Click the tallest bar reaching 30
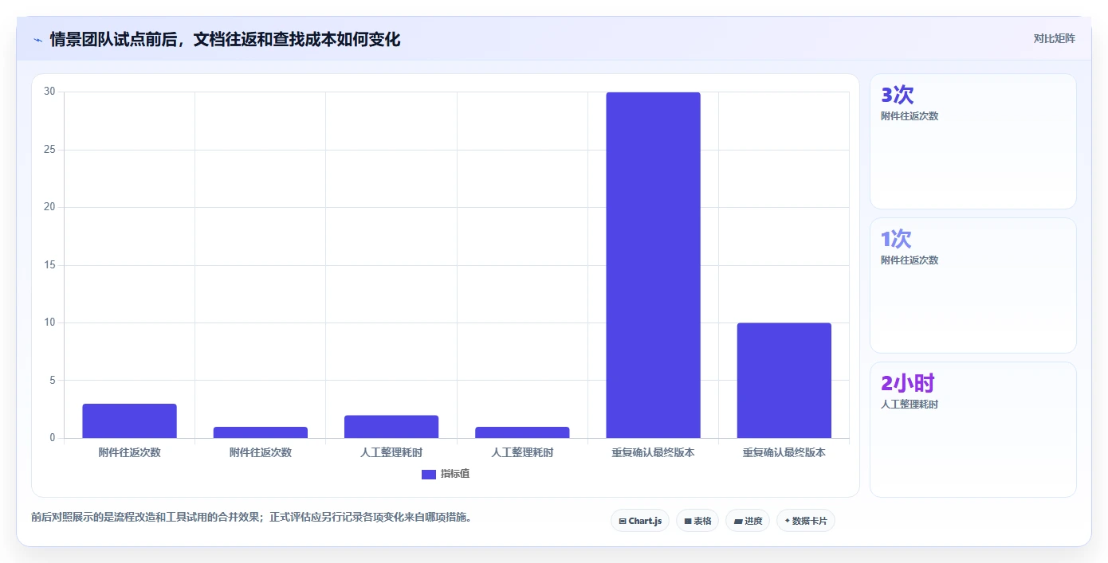 pos(653,265)
